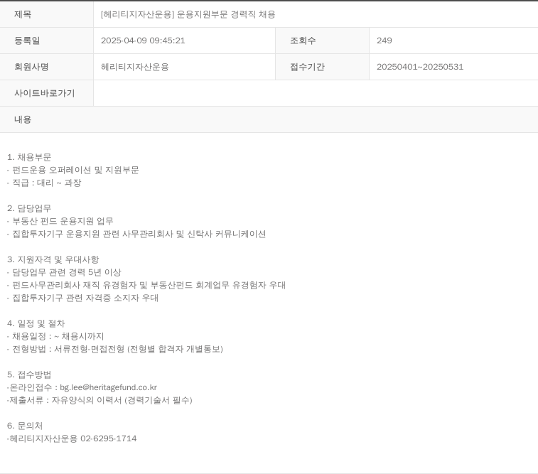
Task: Click the heading '3. 지원자격 및 우대사항'
Action: tap(53, 259)
